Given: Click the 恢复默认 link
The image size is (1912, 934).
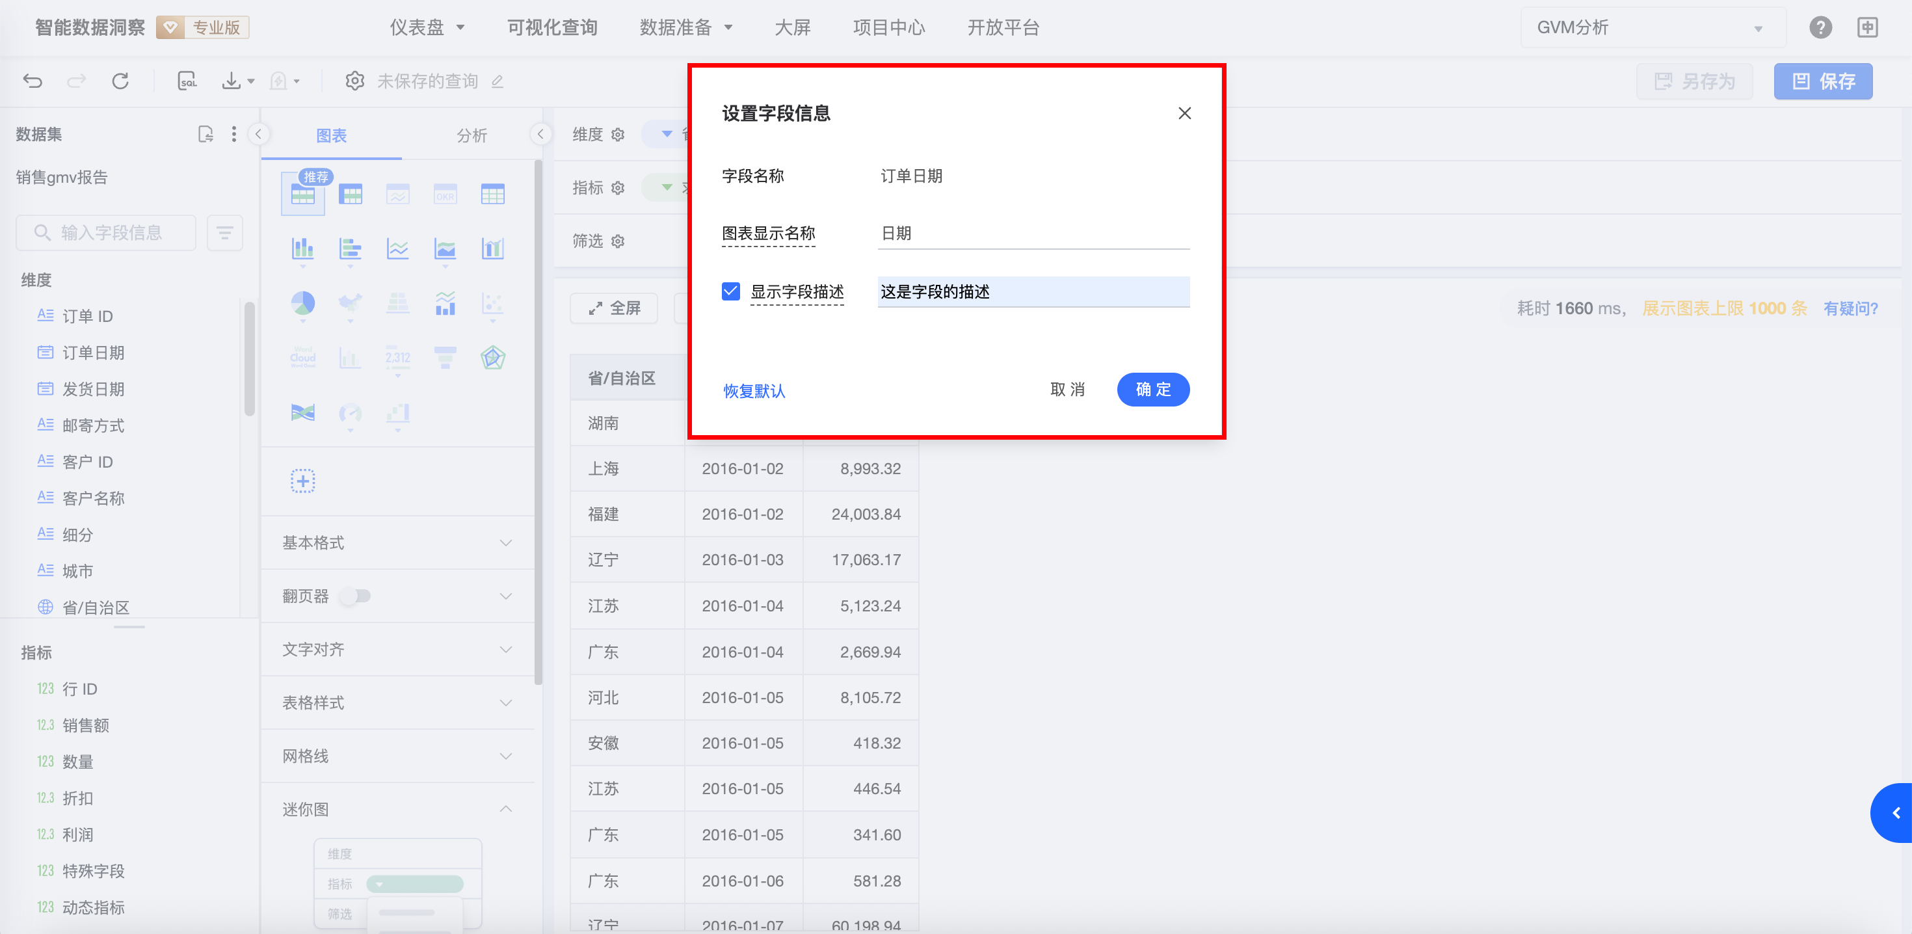Looking at the screenshot, I should 754,390.
